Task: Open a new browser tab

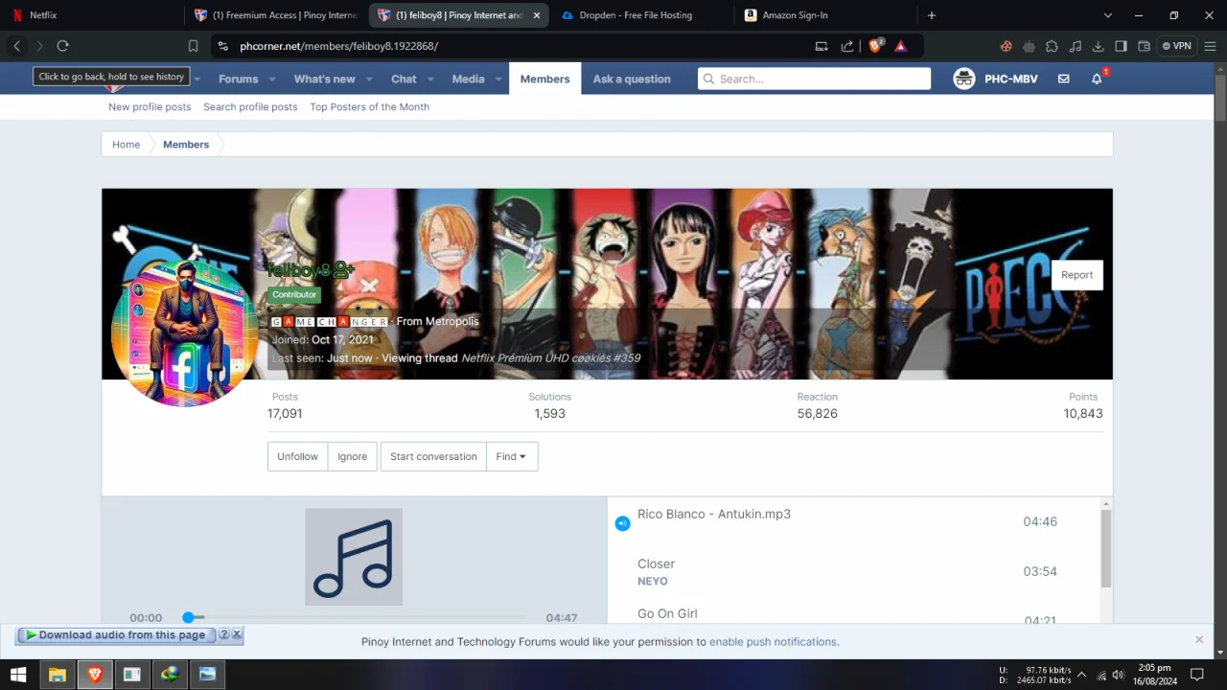Action: coord(931,15)
